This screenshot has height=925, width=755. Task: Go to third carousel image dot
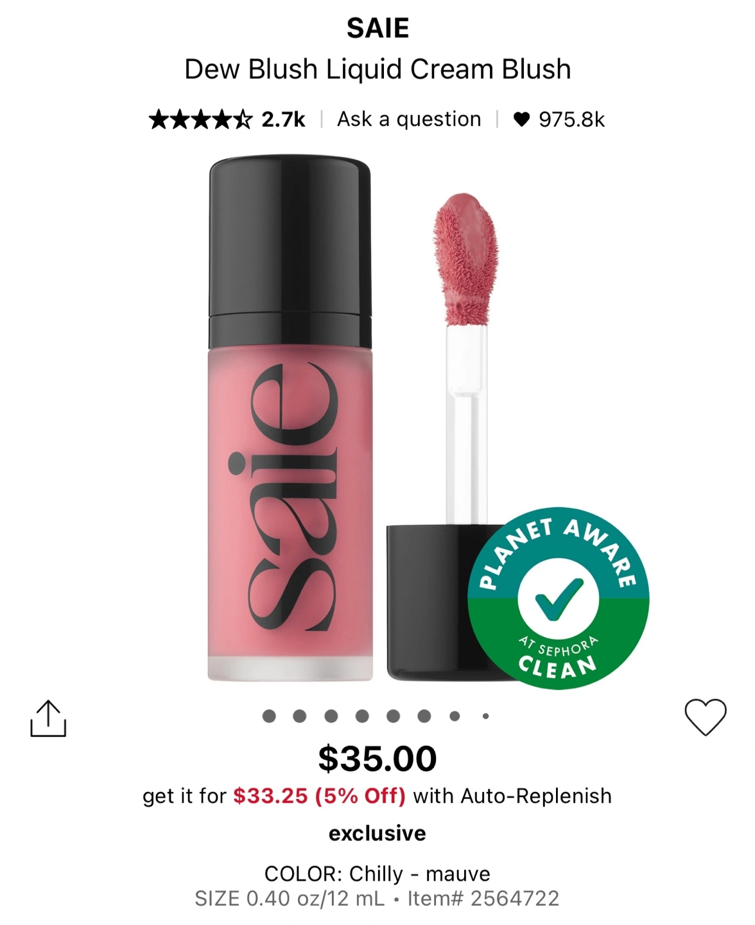(331, 716)
